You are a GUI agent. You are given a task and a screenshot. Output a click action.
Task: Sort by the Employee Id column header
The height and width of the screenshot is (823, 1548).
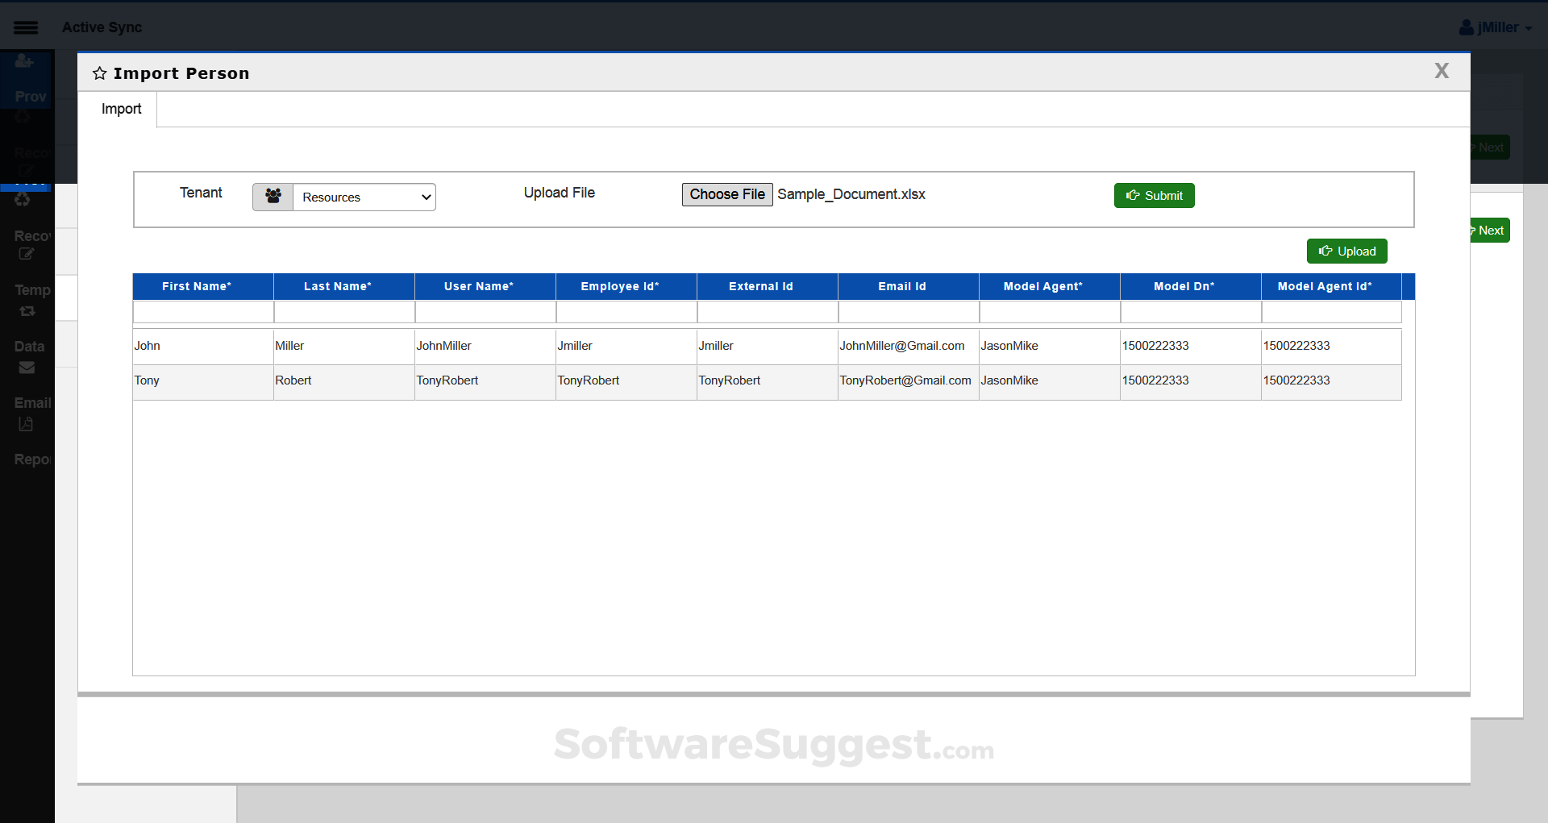(619, 286)
